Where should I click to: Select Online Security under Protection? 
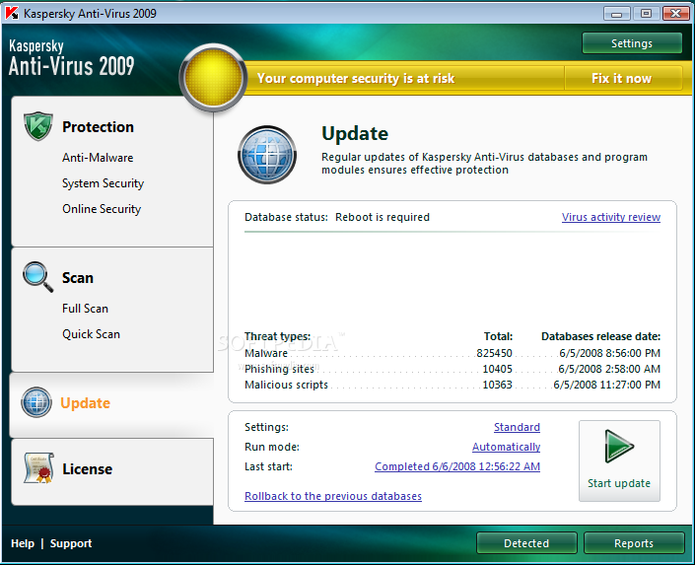point(102,209)
